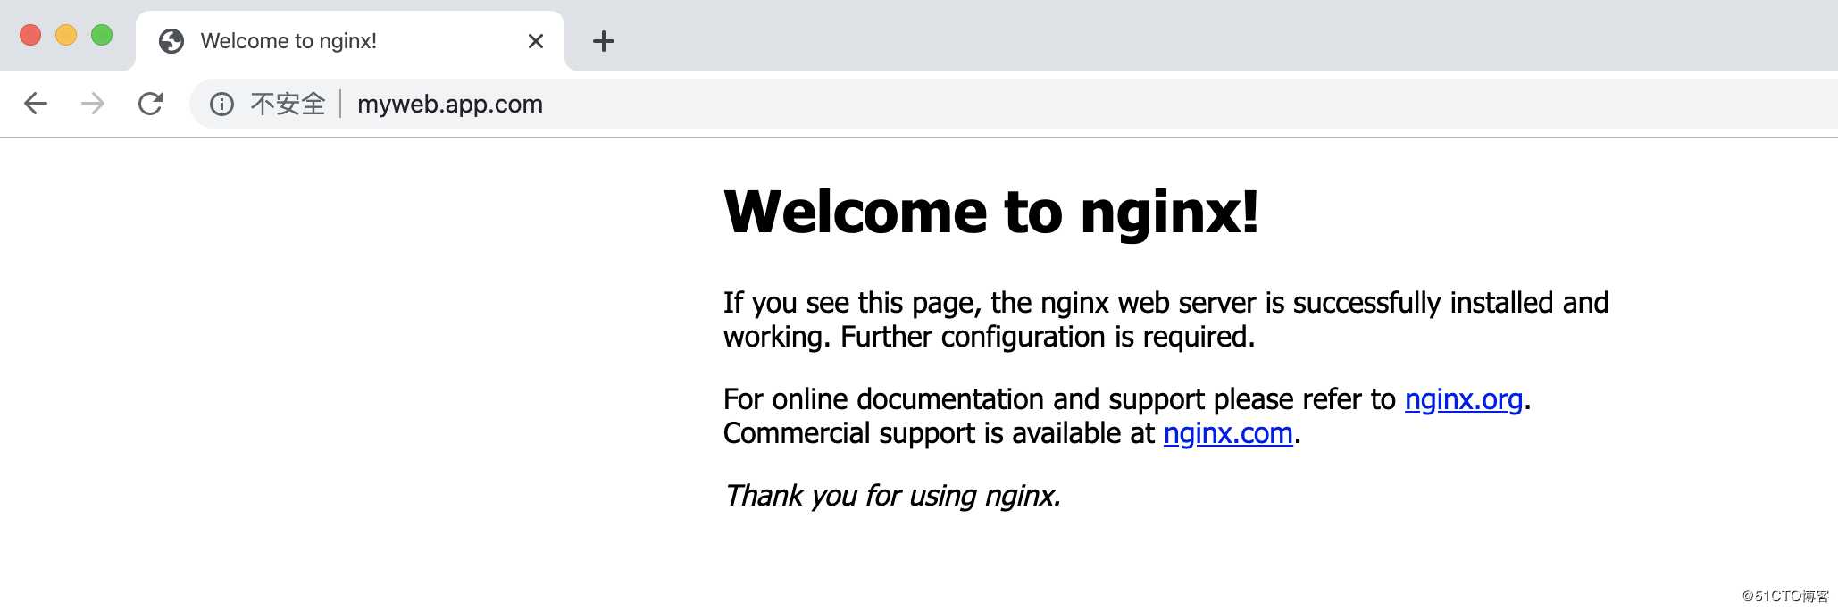This screenshot has height=611, width=1838.
Task: Reload the current page
Action: [x=150, y=104]
